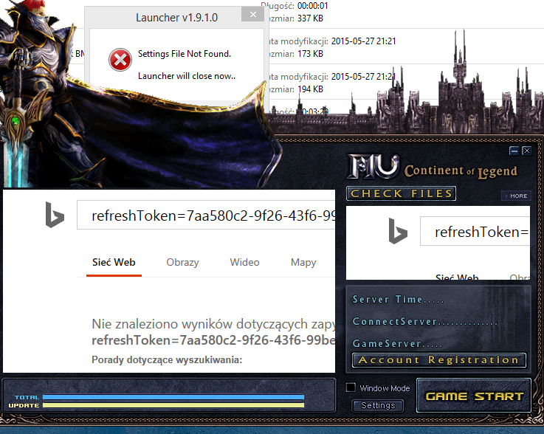Click the MU Continent of Legend logo
Viewport: 544px width, 434px height.
pyautogui.click(x=432, y=167)
